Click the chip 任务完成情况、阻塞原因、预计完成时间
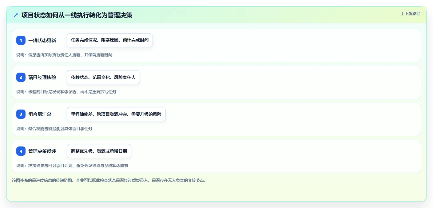 point(110,40)
